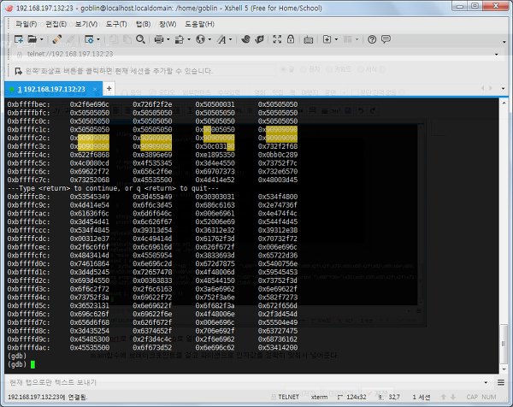Click the Open session folder icon
This screenshot has height=407, width=513.
pyautogui.click(x=32, y=39)
